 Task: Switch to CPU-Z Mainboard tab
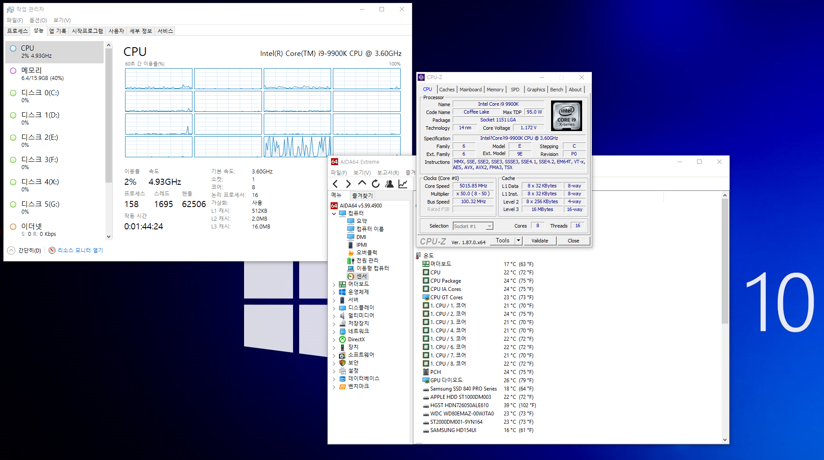[471, 90]
